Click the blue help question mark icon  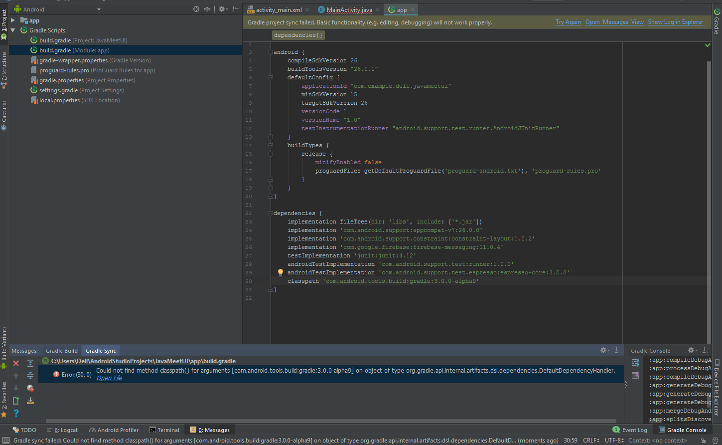[x=16, y=413]
